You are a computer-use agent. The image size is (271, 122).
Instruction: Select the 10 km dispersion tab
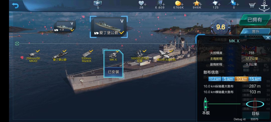click(x=242, y=79)
